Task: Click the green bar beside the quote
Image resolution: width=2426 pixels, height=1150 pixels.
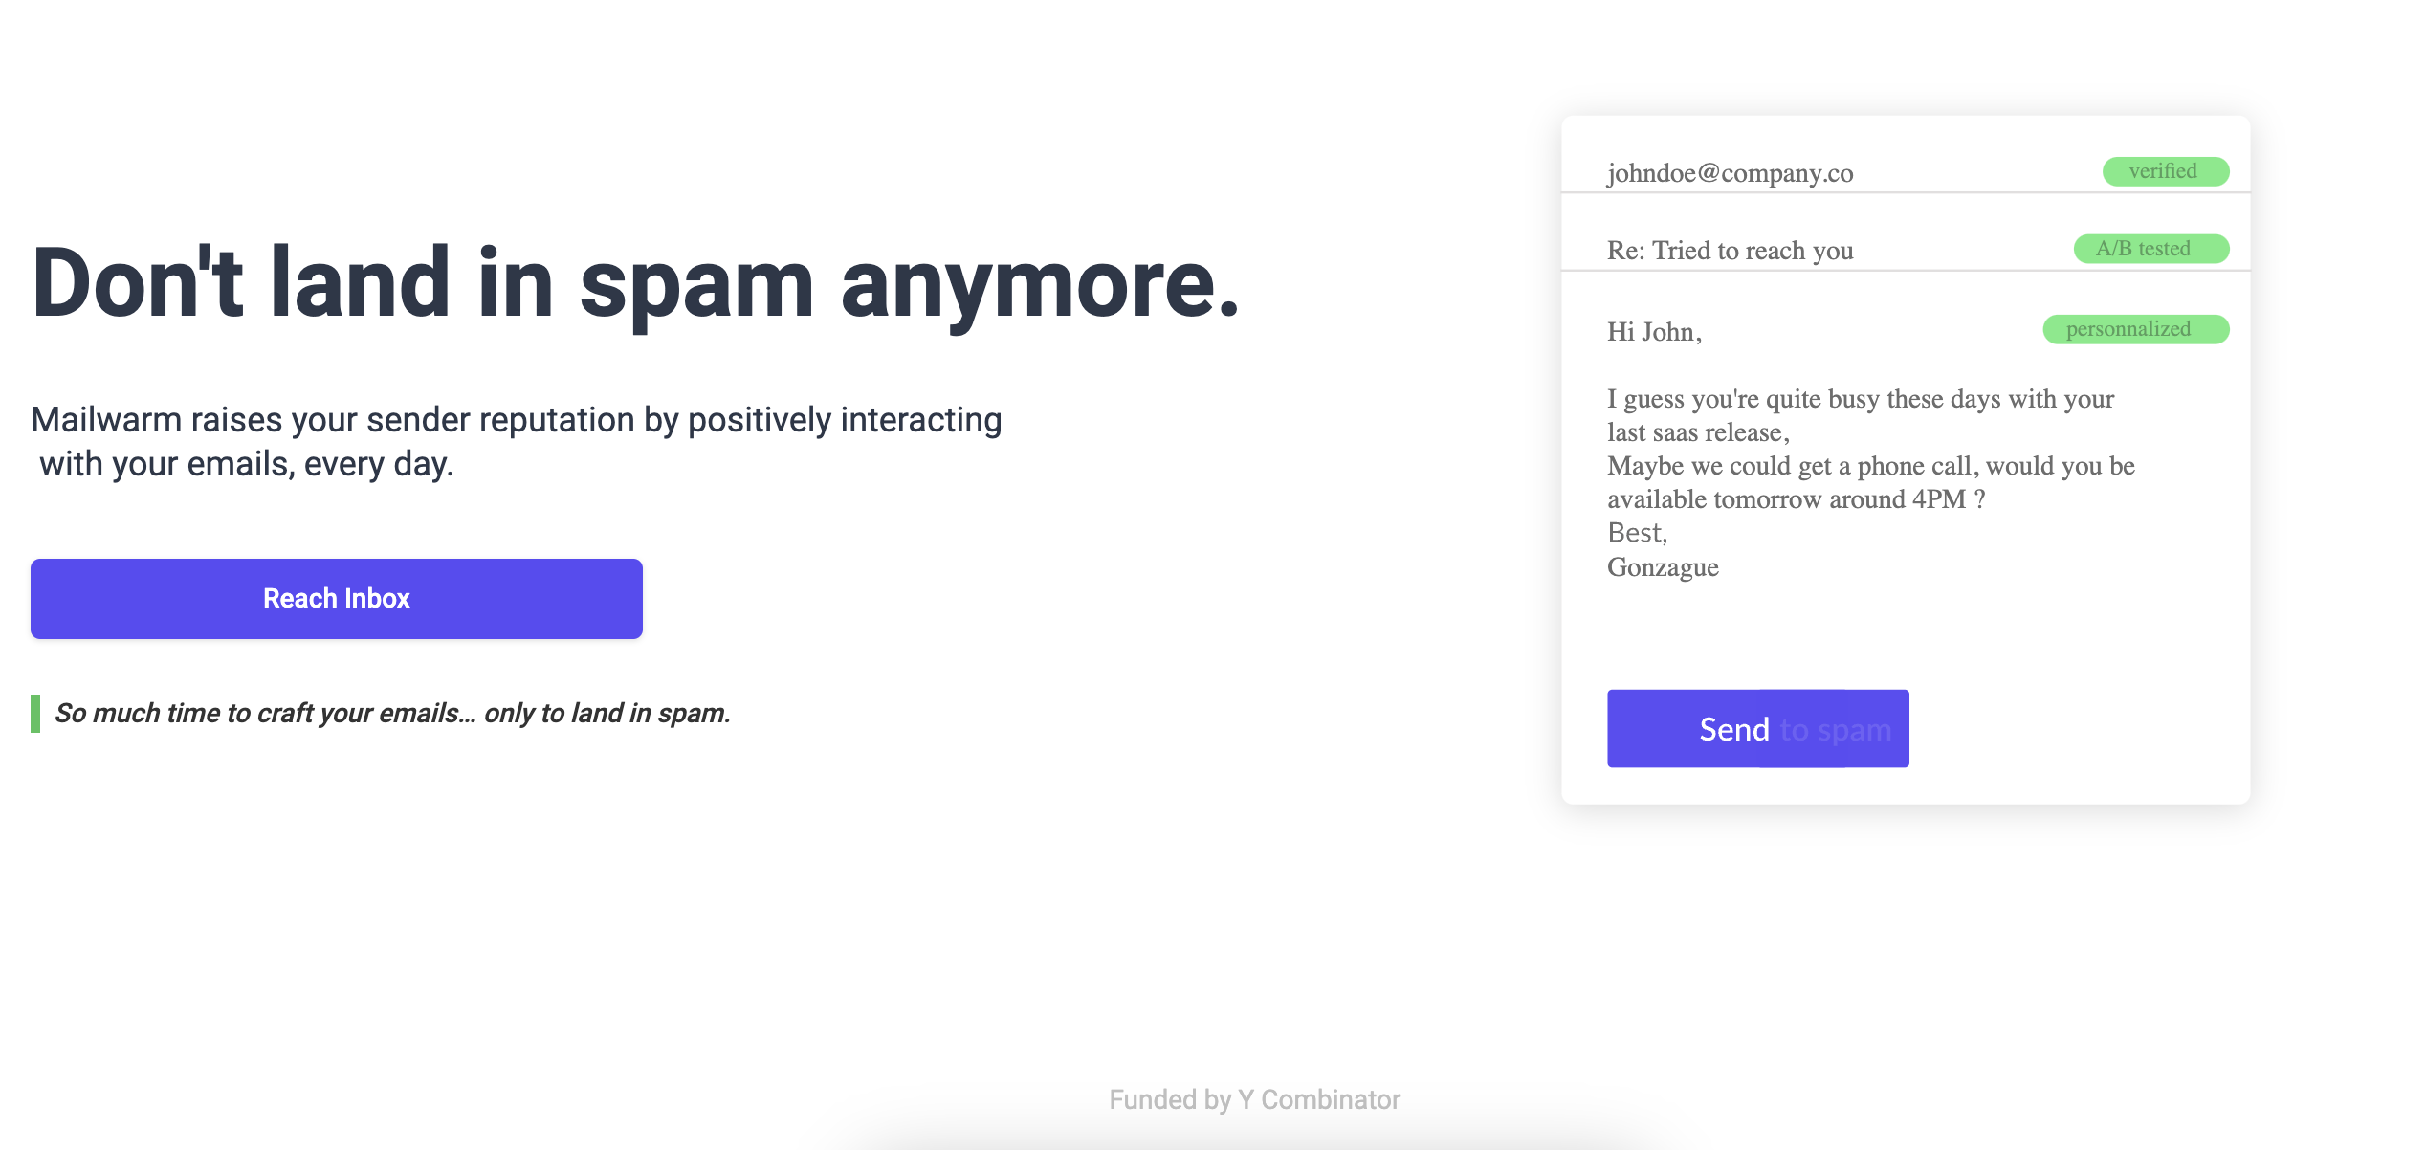Action: 35,714
